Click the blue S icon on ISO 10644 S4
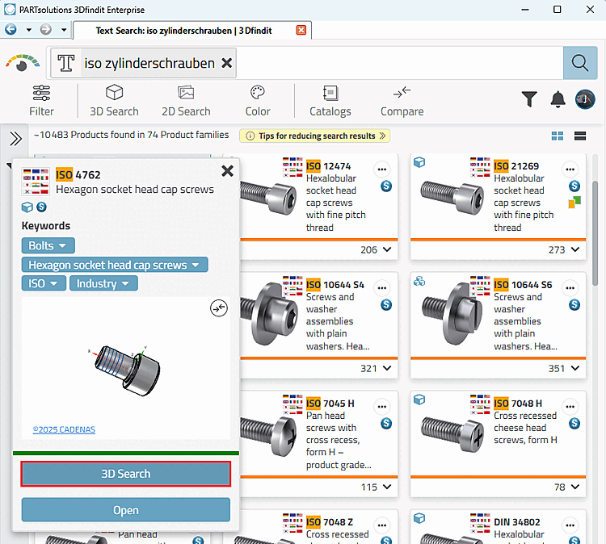The height and width of the screenshot is (544, 606). click(x=386, y=304)
